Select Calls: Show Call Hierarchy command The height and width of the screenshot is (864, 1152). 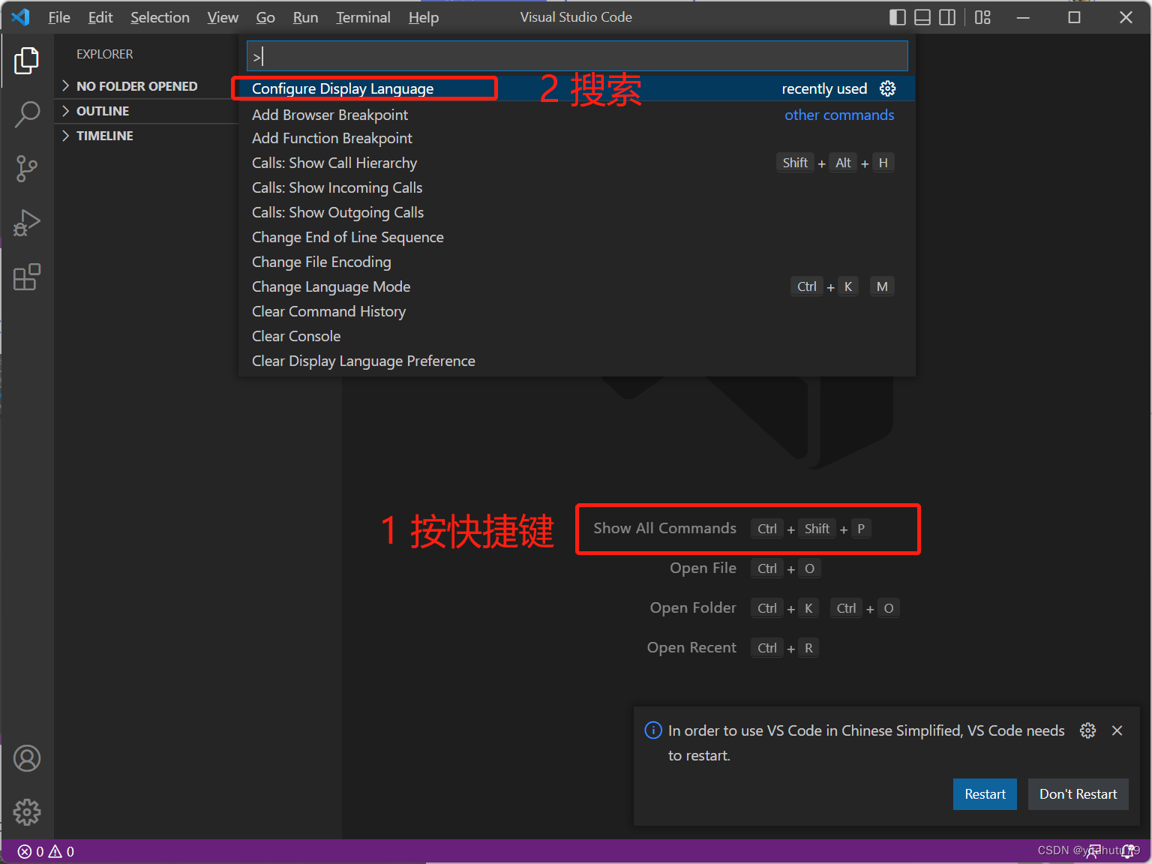pyautogui.click(x=577, y=163)
